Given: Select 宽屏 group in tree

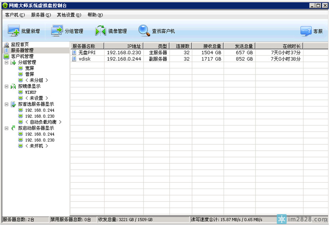Looking at the screenshot, I should (x=30, y=68).
